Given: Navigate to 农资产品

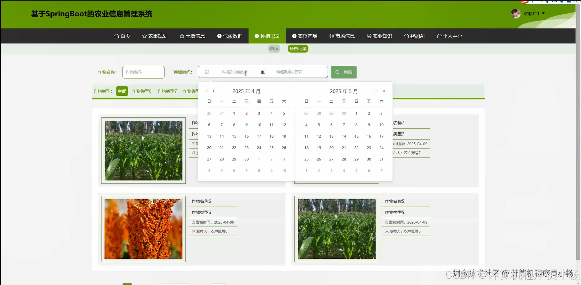Looking at the screenshot, I should pyautogui.click(x=305, y=36).
